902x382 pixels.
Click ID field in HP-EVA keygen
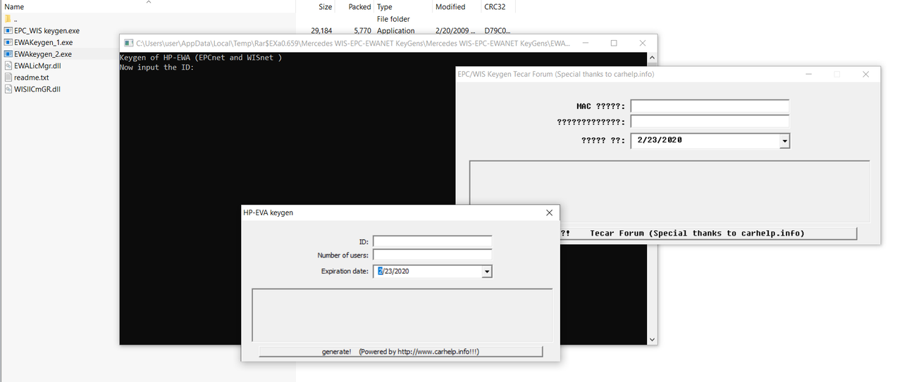(x=432, y=241)
